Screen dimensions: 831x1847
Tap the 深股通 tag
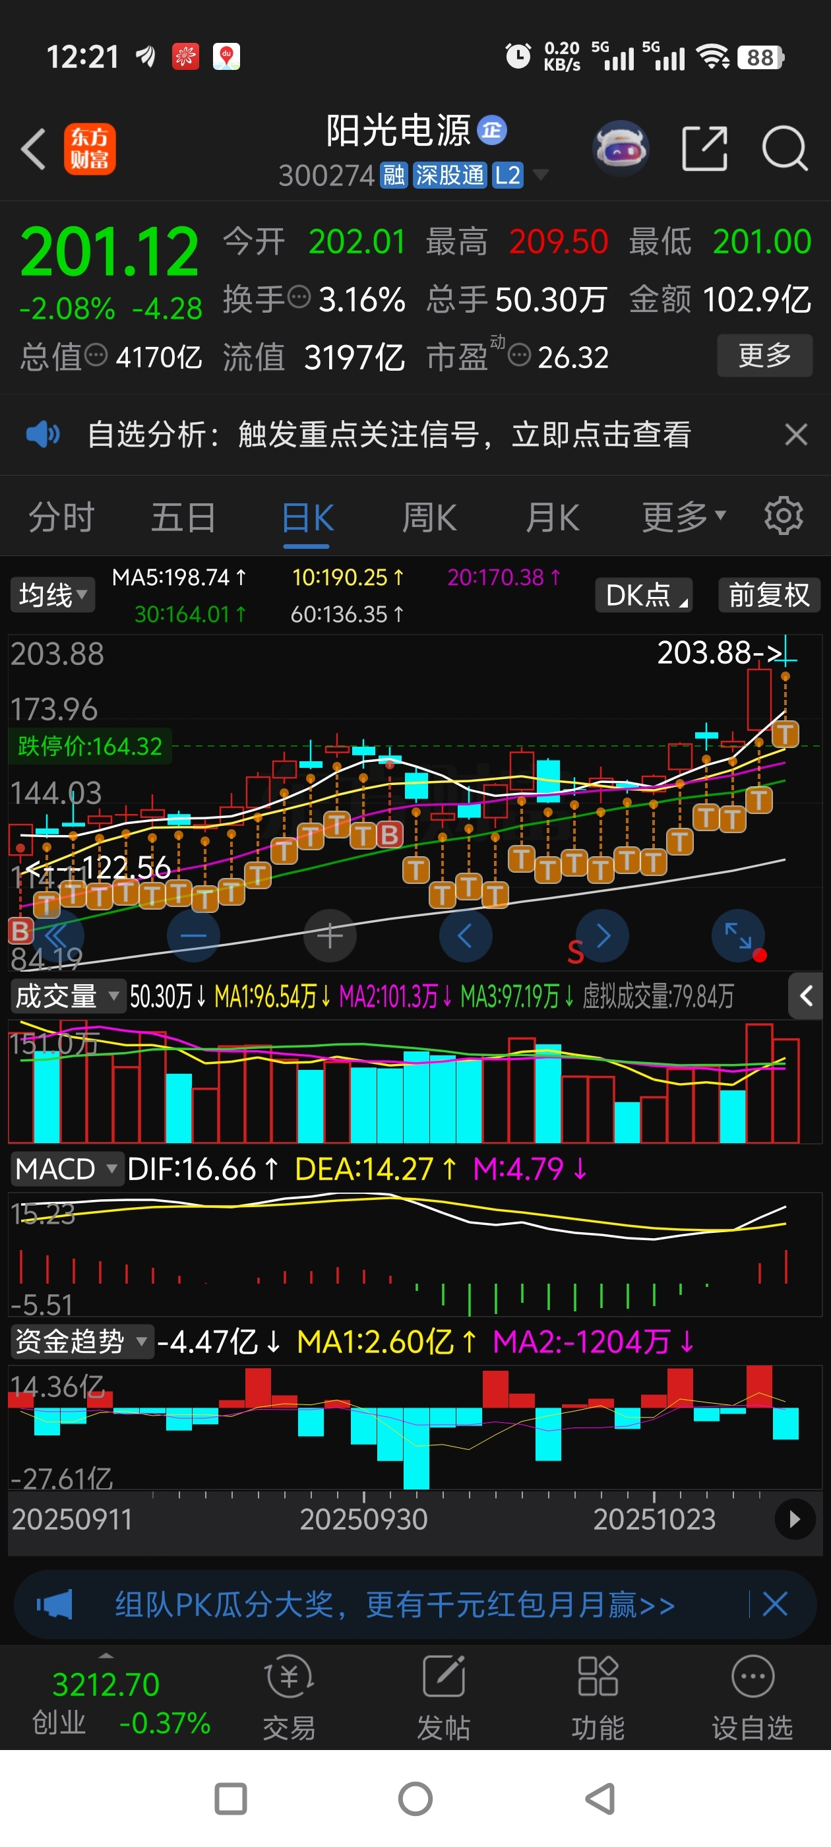449,174
